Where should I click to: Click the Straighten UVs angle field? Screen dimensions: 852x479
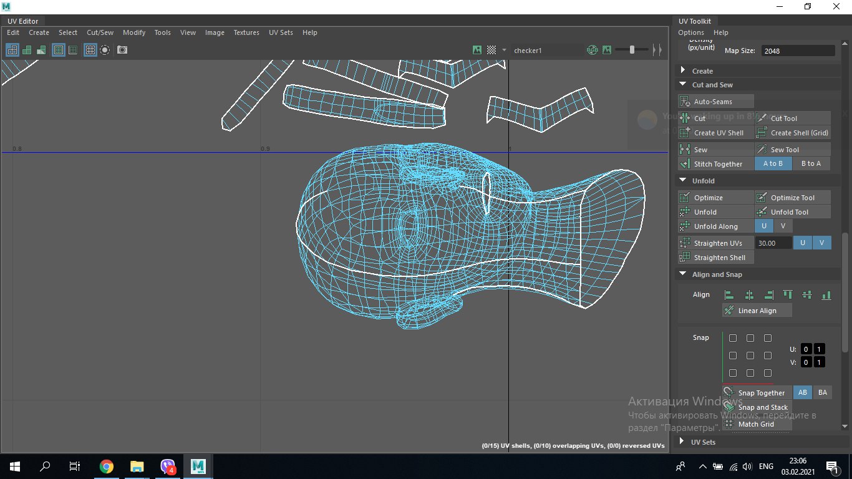[x=773, y=243]
